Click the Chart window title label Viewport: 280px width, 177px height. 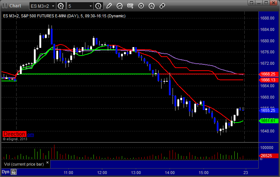(x=15, y=6)
